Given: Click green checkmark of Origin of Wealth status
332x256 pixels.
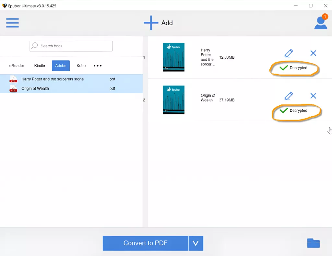Looking at the screenshot, I should click(x=283, y=111).
